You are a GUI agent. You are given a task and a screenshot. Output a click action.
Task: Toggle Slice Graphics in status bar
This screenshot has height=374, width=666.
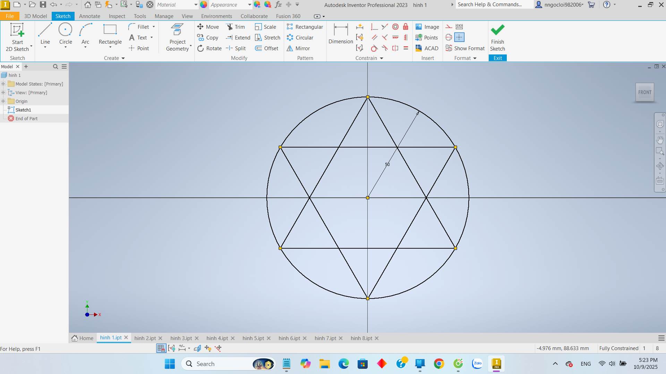click(197, 348)
